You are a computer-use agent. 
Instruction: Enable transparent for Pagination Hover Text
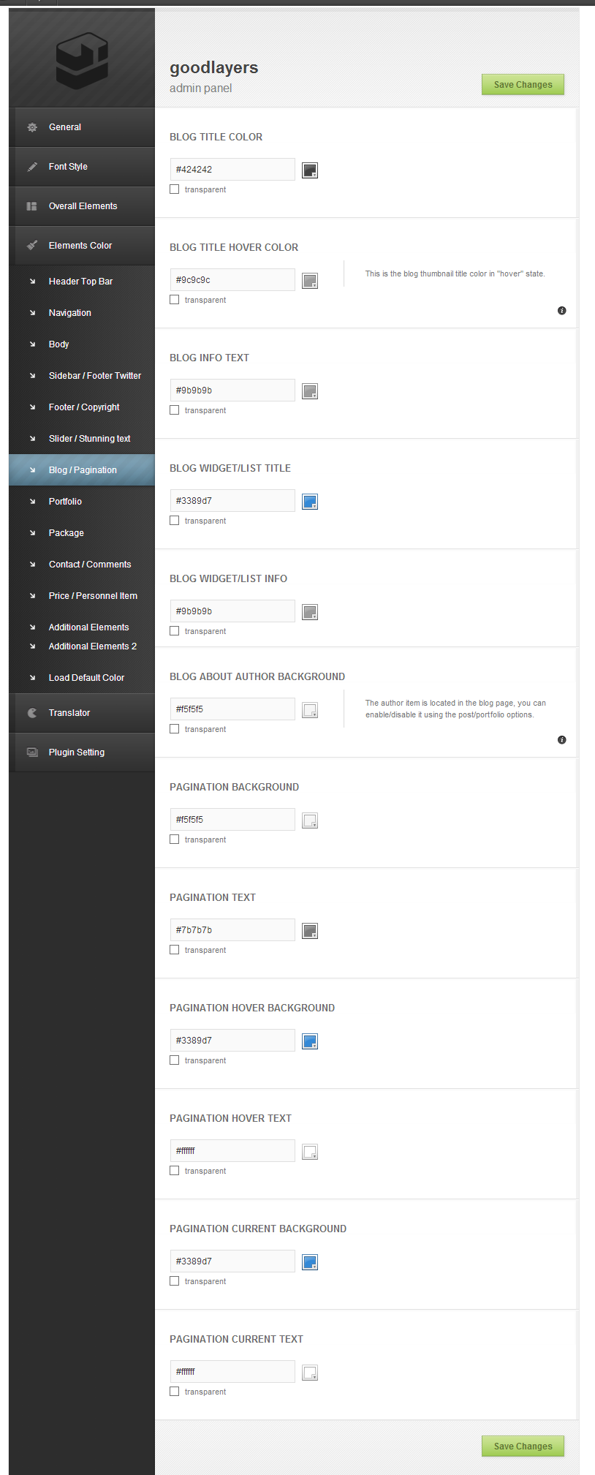(174, 1171)
